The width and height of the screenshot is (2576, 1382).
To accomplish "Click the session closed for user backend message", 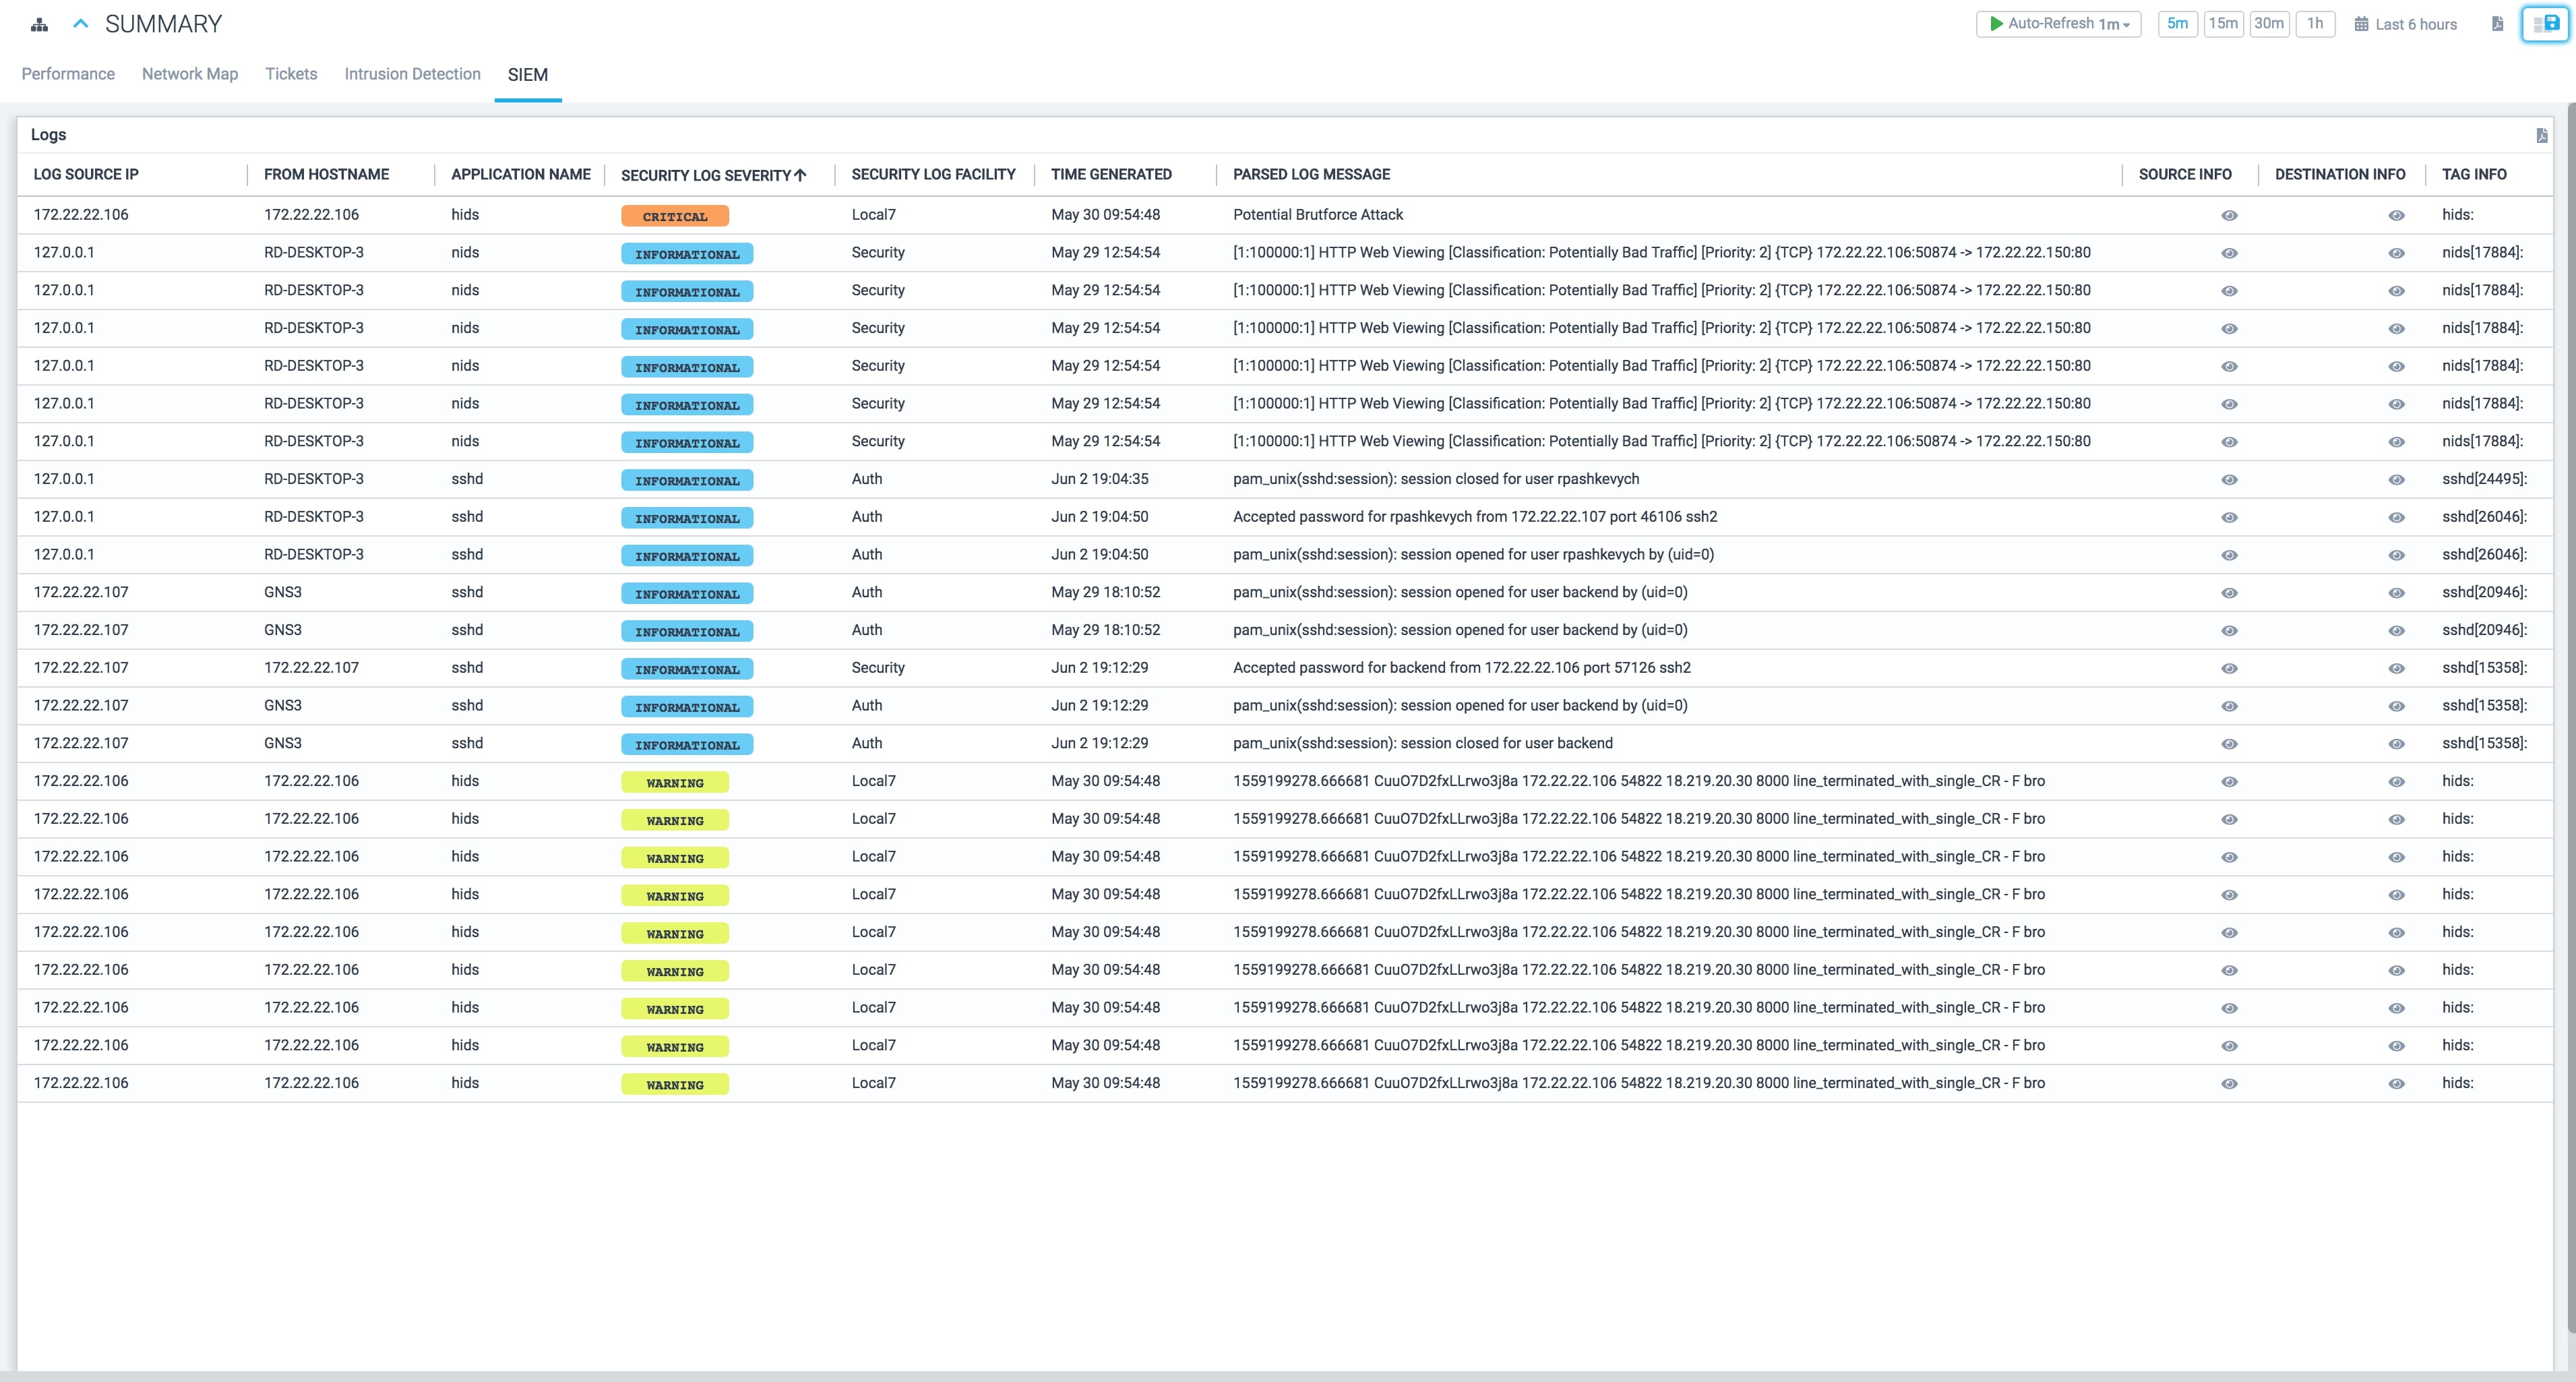I will 1422,743.
